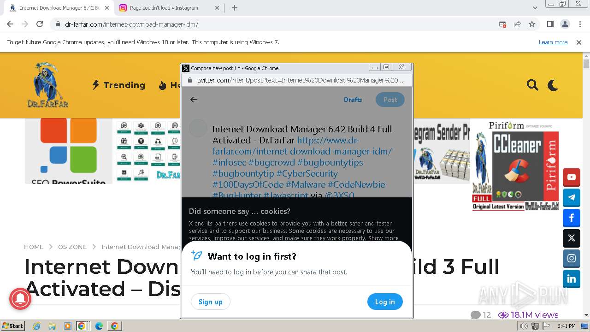Bookmark this page with the star icon
This screenshot has width=590, height=332.
tap(532, 24)
